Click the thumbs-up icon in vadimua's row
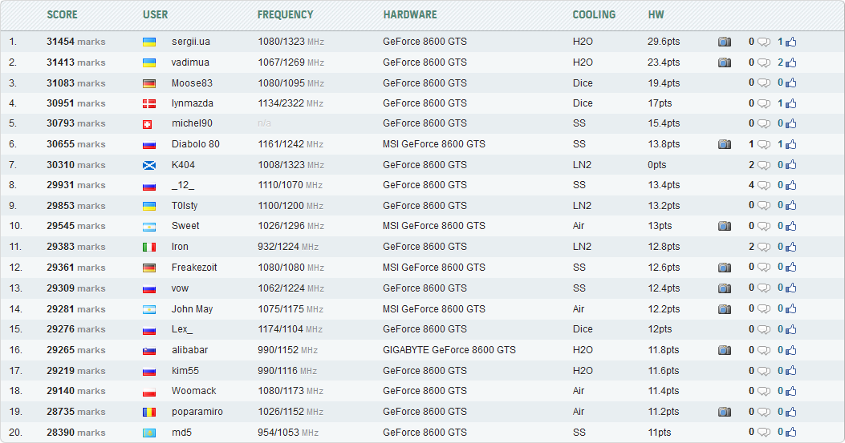 (790, 62)
